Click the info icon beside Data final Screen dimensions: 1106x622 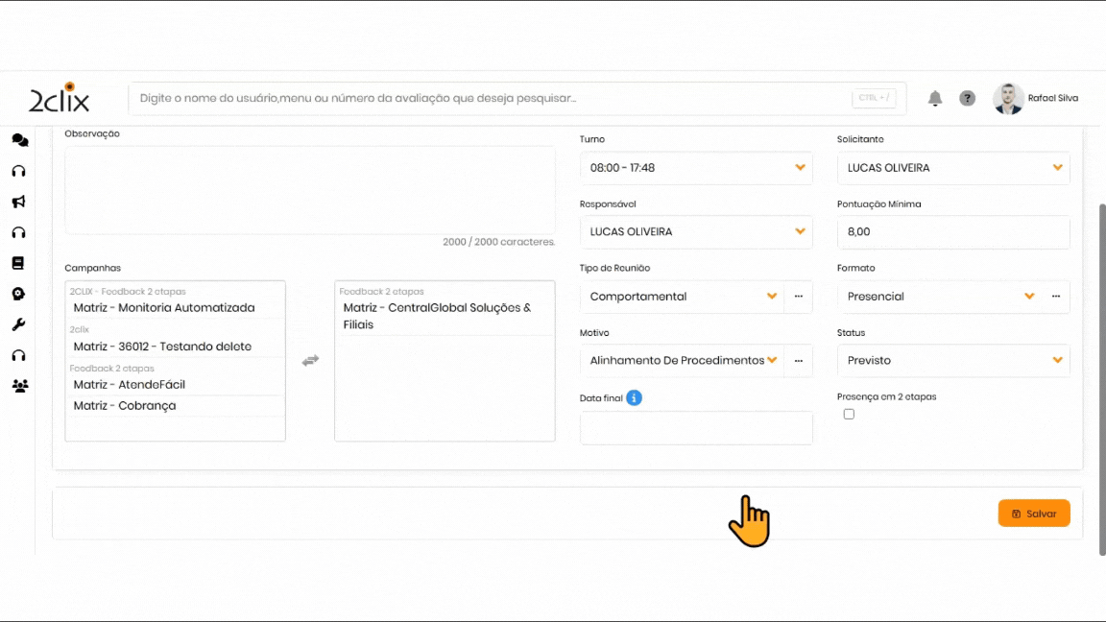click(x=634, y=397)
